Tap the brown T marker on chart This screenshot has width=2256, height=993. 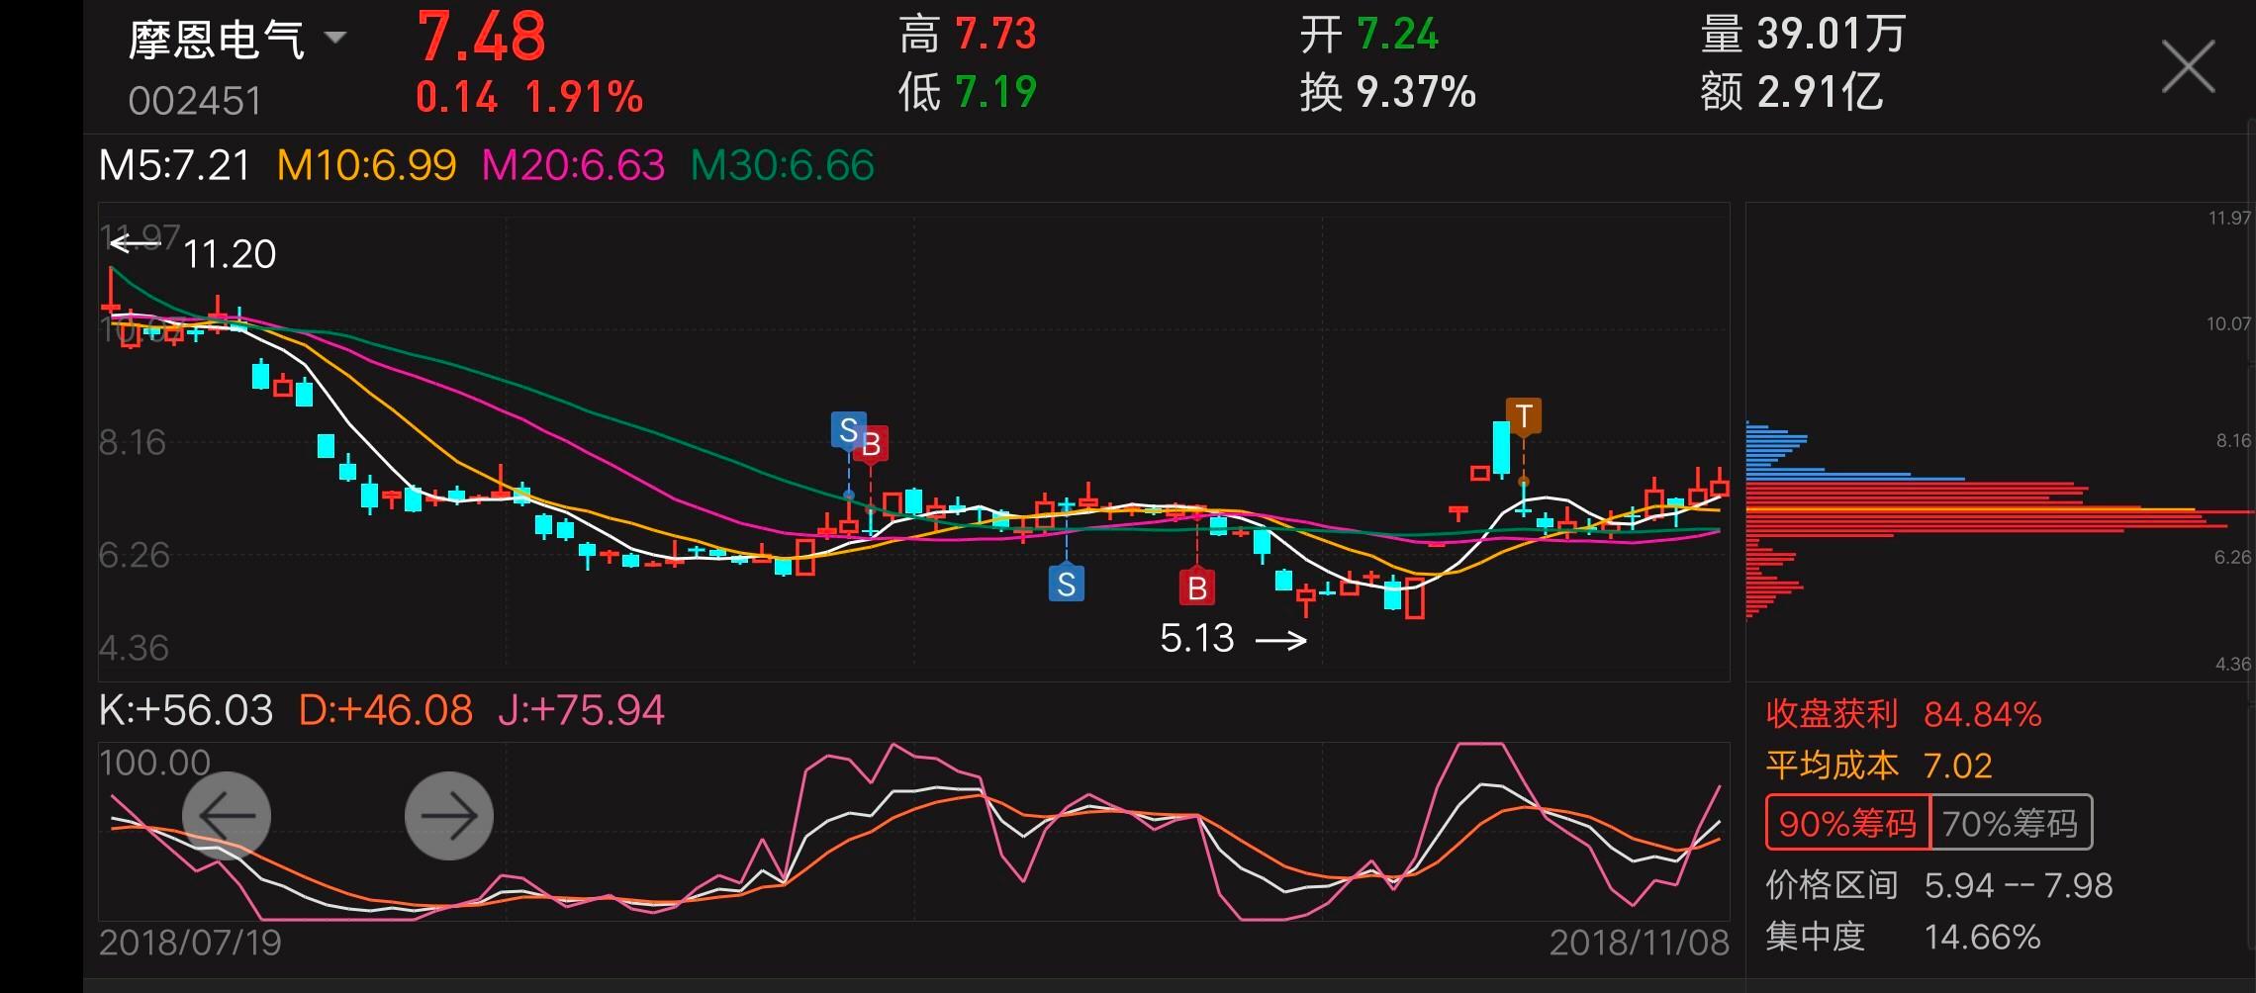click(1524, 416)
